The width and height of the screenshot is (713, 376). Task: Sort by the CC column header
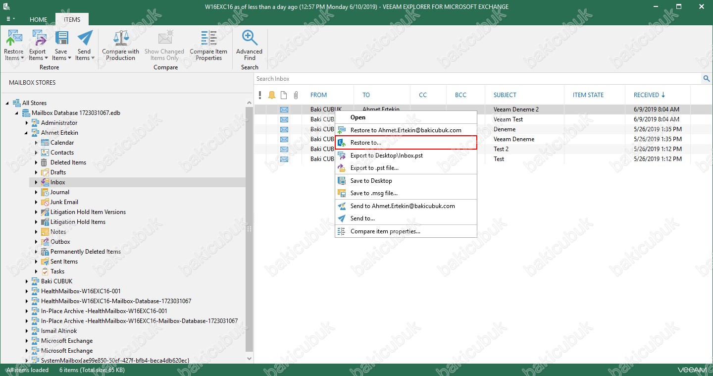(423, 95)
